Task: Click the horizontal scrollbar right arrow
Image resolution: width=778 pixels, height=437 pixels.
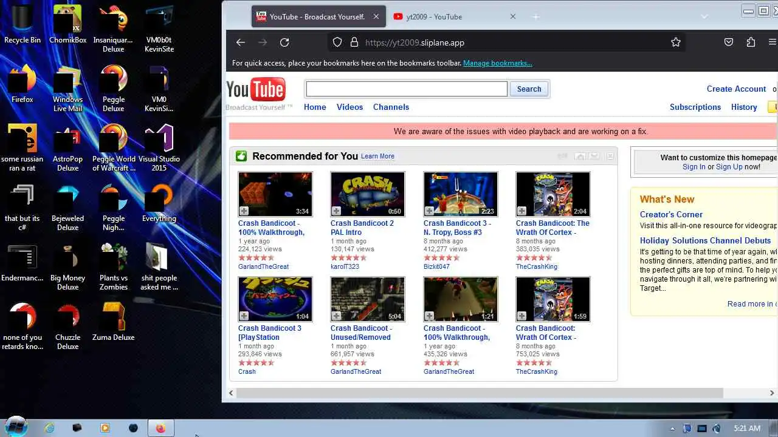Action: click(x=773, y=393)
